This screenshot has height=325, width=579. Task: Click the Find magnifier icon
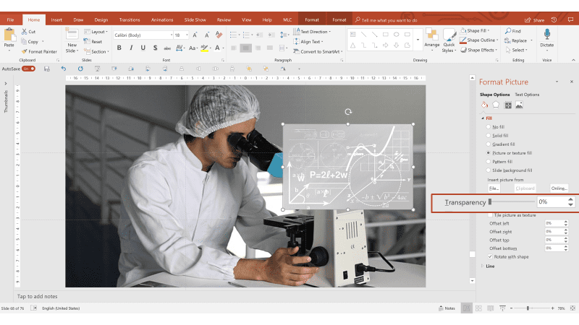click(508, 31)
